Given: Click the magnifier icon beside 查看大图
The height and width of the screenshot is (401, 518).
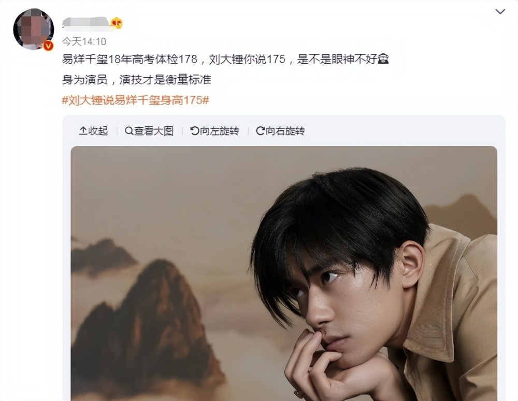Looking at the screenshot, I should [x=129, y=131].
